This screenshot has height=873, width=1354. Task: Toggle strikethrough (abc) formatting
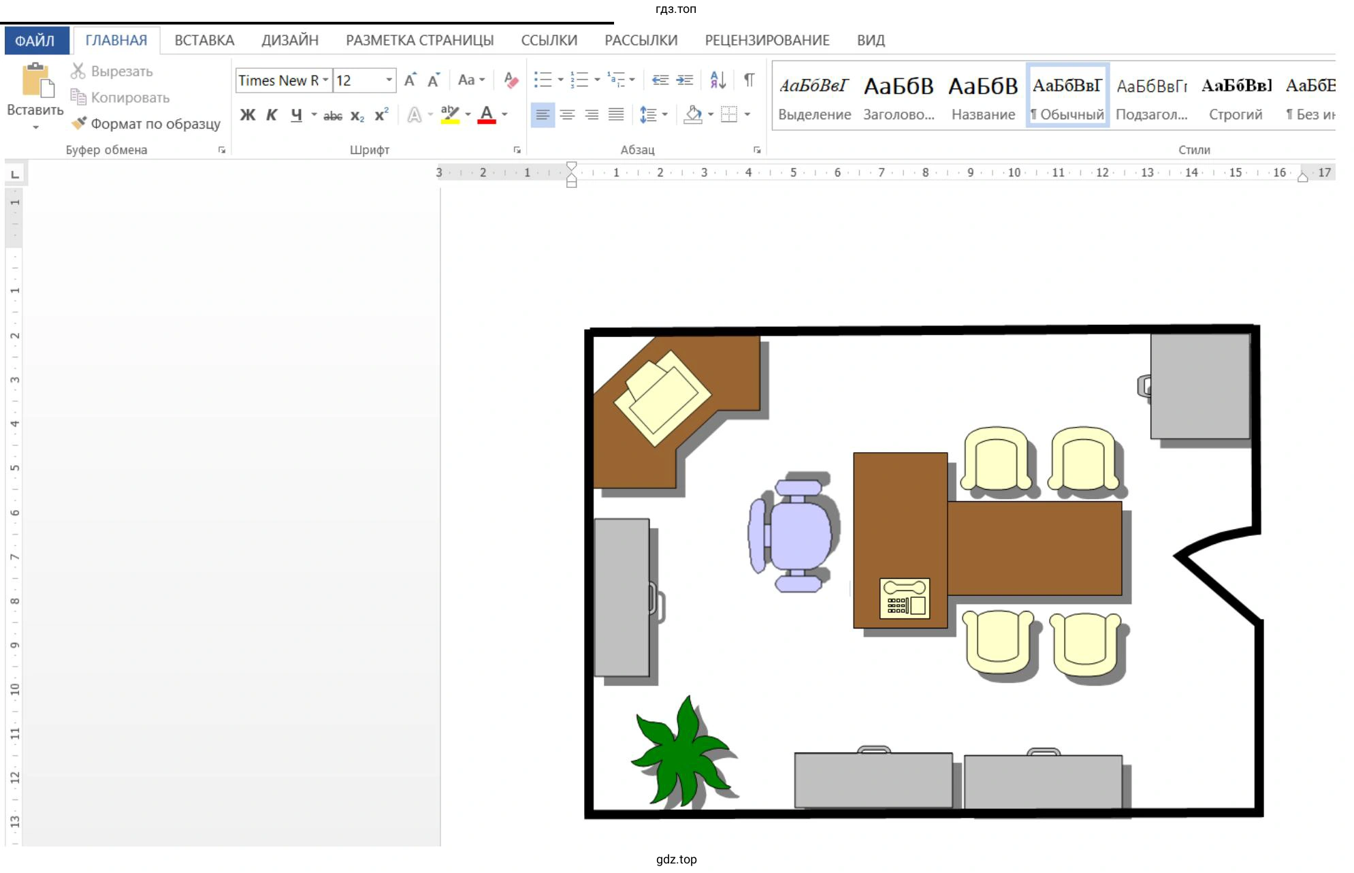[333, 116]
